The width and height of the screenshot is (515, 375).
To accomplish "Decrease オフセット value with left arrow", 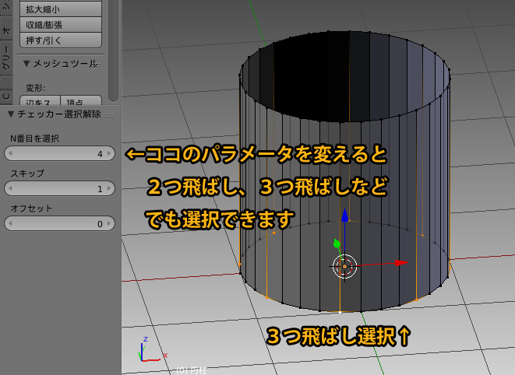I will tap(10, 224).
